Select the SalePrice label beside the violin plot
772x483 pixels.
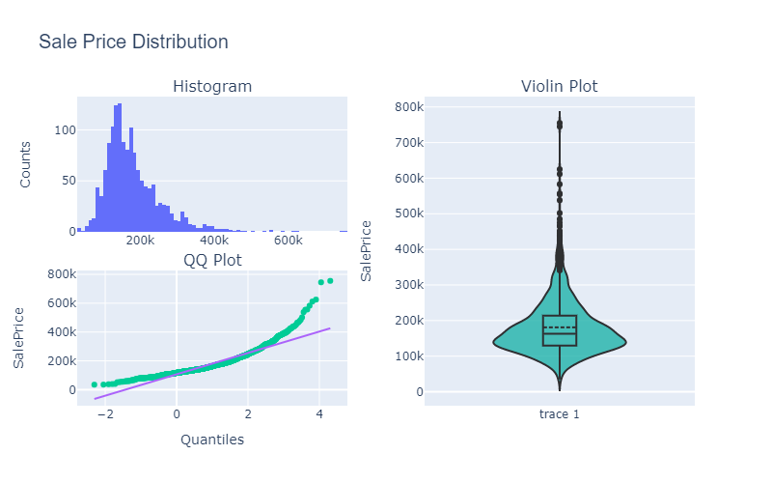(367, 250)
